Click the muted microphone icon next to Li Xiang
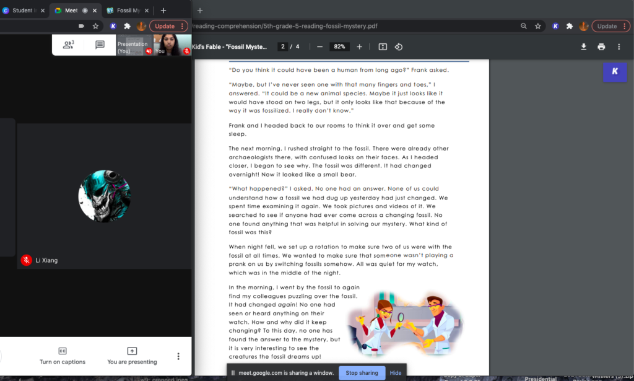The image size is (634, 381). [26, 260]
